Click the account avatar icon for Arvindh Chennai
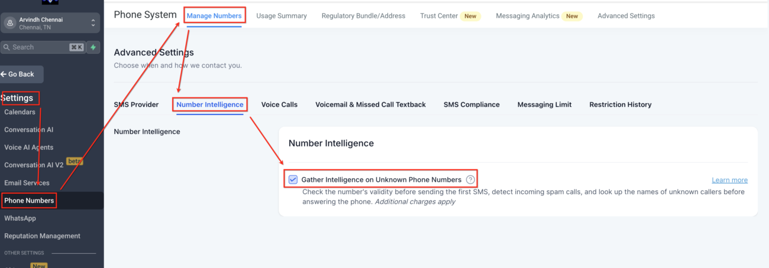 pyautogui.click(x=10, y=23)
